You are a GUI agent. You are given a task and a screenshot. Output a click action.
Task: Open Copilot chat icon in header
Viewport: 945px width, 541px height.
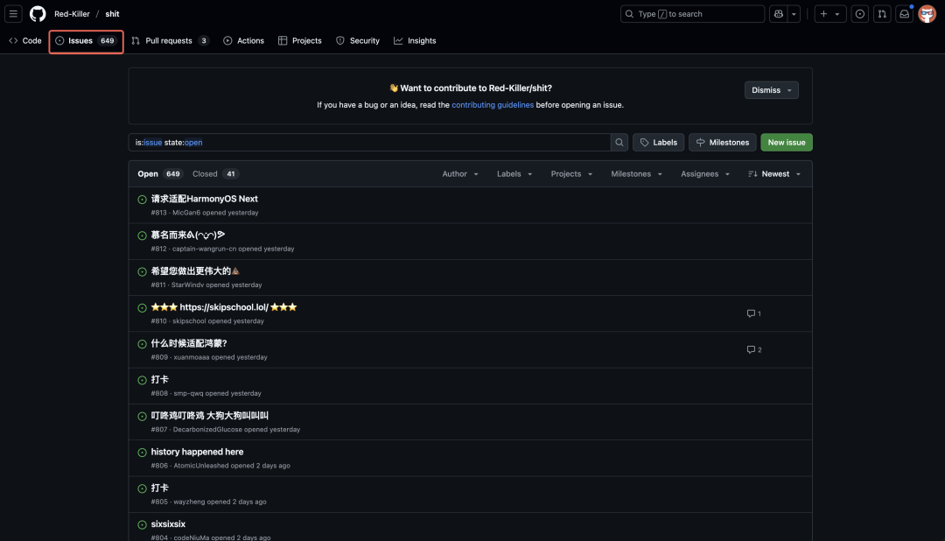[x=779, y=14]
